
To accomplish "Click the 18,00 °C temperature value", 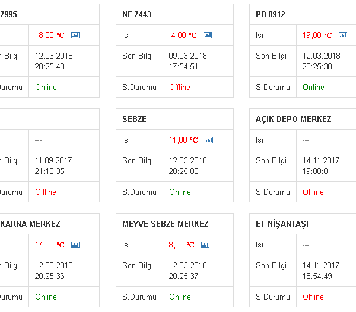I will (x=50, y=36).
